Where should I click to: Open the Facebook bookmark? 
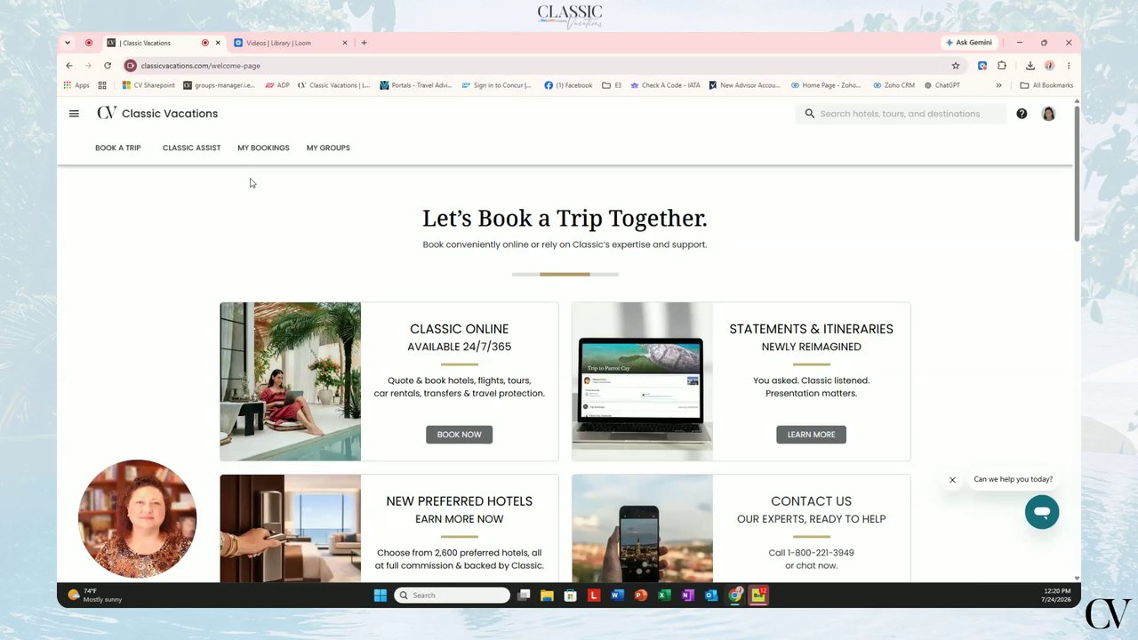tap(568, 85)
